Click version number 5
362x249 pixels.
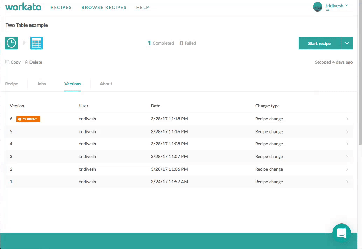[11, 131]
